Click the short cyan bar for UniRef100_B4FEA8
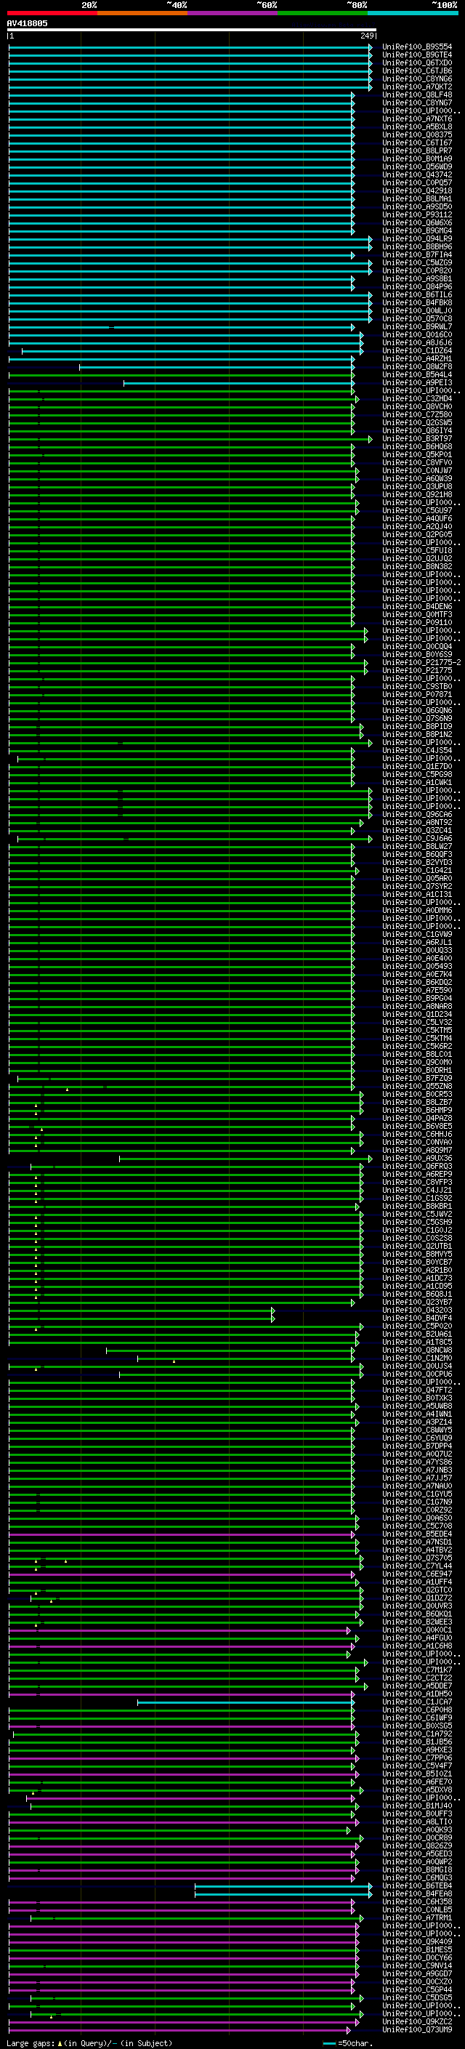Viewport: 465px width, 2049px height. click(x=283, y=1894)
